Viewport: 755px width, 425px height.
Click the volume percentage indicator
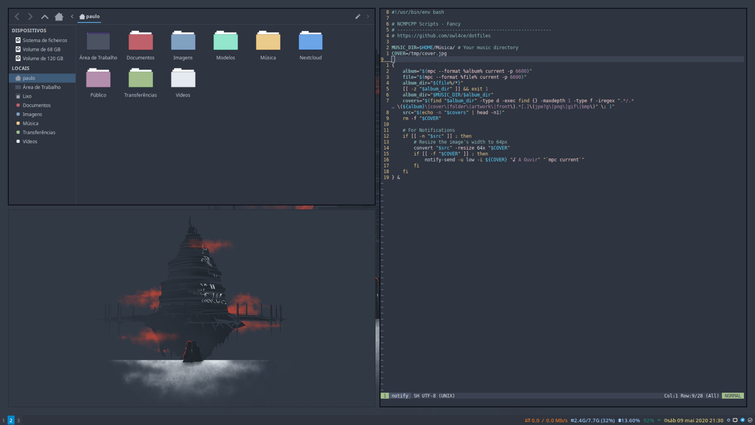click(648, 421)
